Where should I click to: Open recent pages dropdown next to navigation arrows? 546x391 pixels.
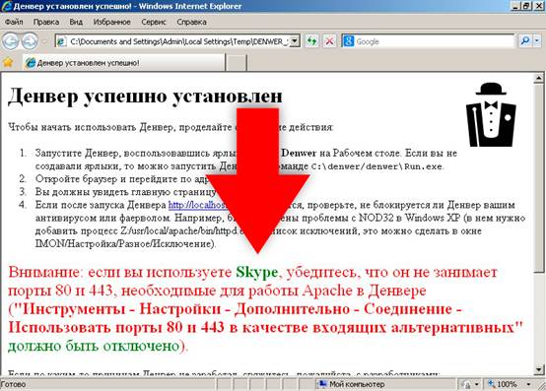point(44,41)
